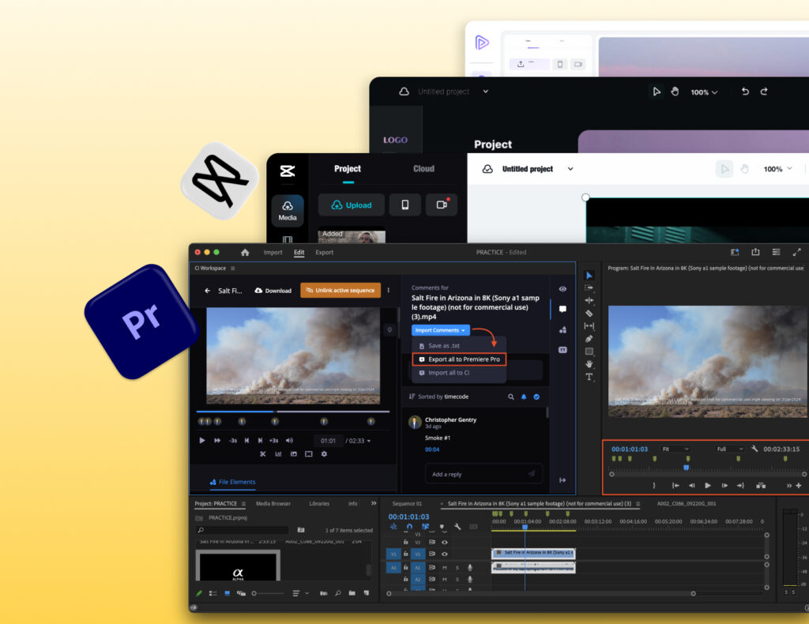
Task: Select the Hand tool in Premiere toolbar
Action: coord(589,364)
